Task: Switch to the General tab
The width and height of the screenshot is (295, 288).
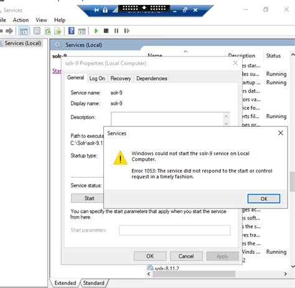Action: pos(75,78)
